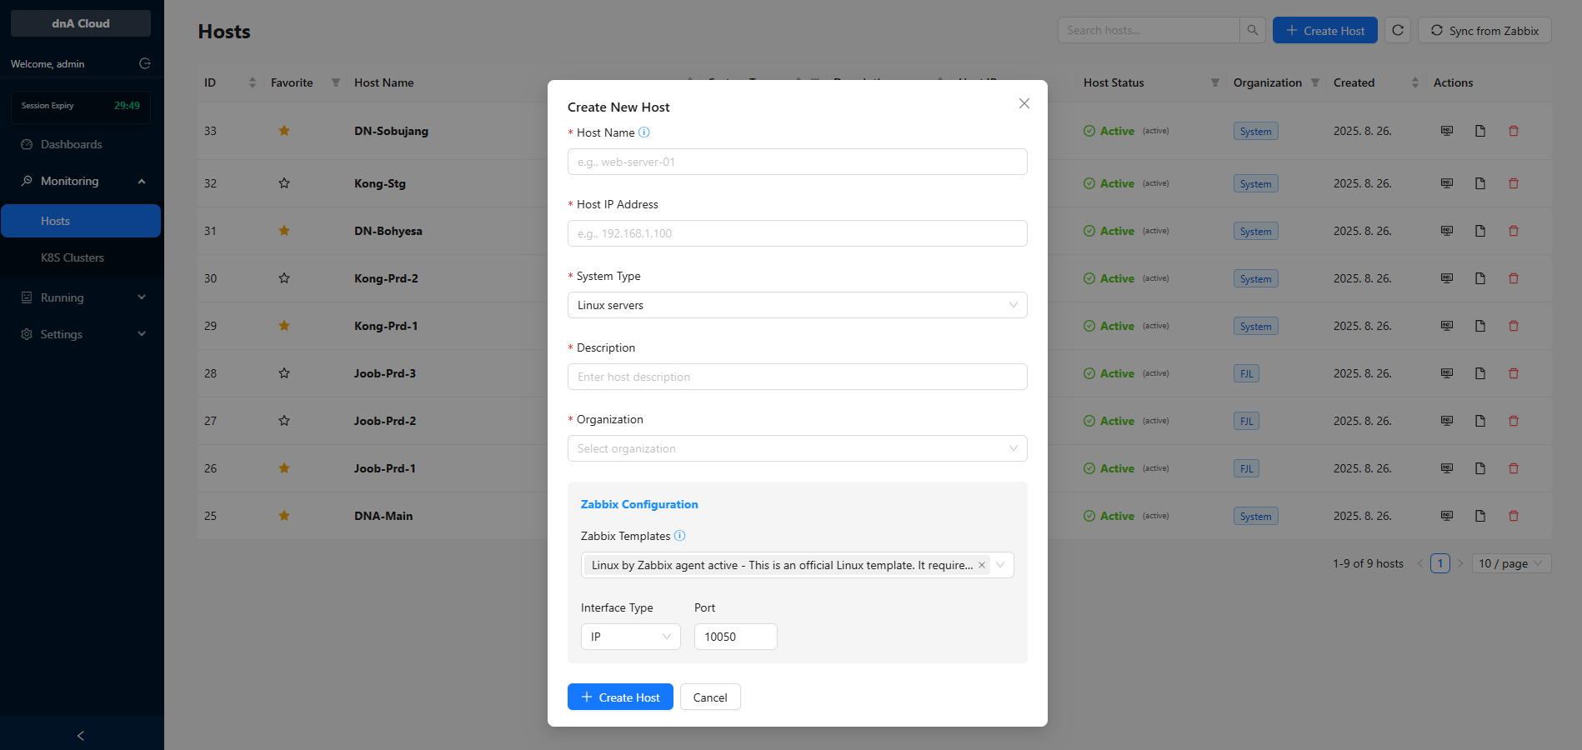Click Cancel in the Create New Host dialog
1582x750 pixels.
coord(710,697)
